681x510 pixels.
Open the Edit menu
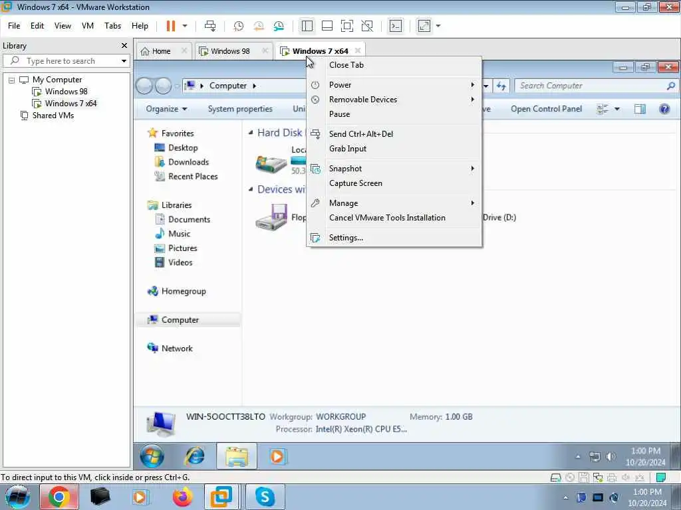click(x=37, y=26)
